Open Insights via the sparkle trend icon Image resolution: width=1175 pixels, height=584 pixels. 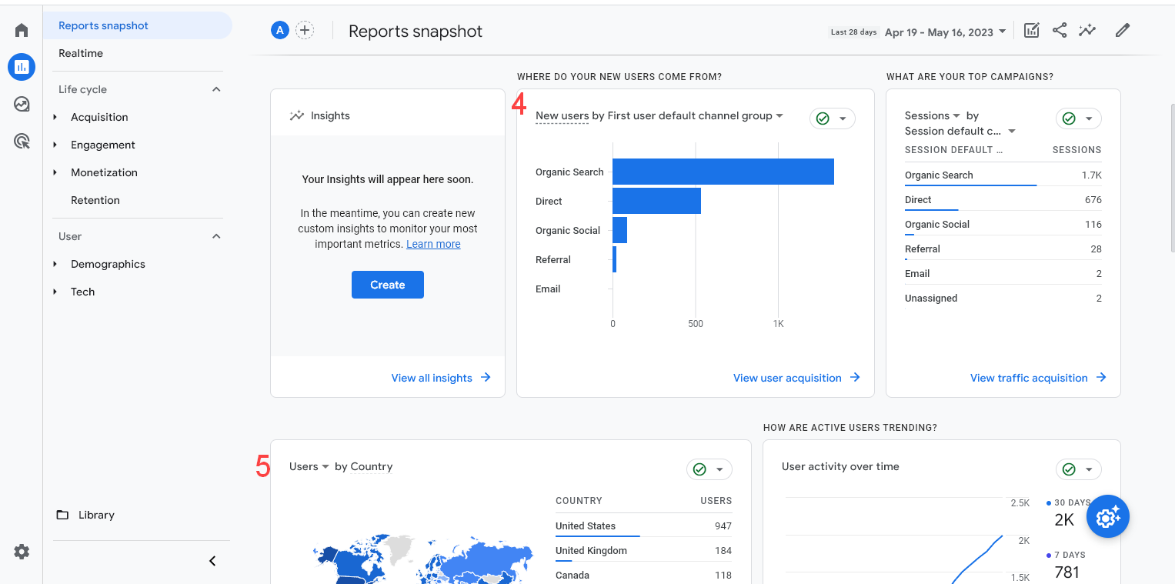pos(1087,30)
